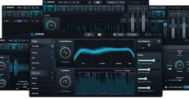Favorite the House target heart
The image size is (189, 99).
pos(52,83)
